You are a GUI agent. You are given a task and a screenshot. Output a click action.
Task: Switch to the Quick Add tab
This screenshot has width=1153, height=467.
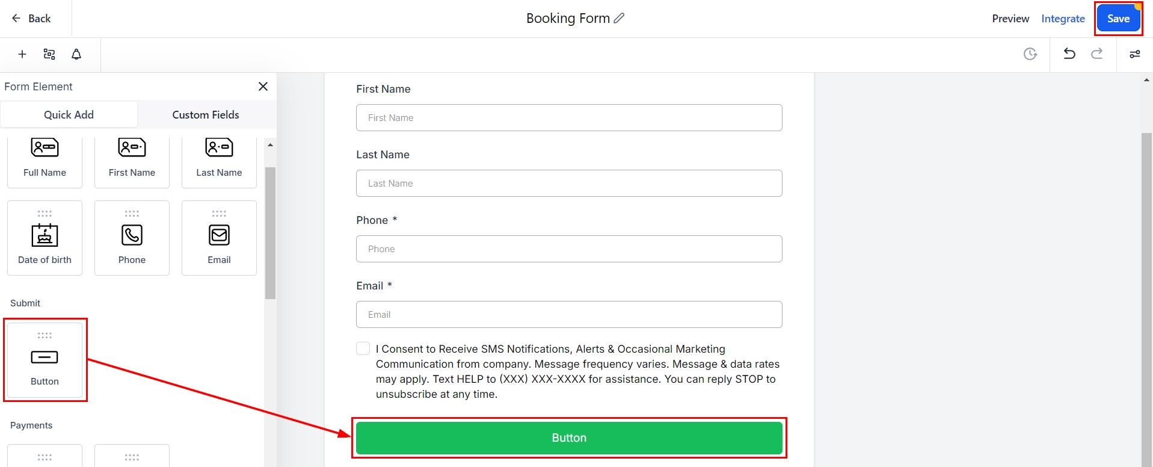69,115
